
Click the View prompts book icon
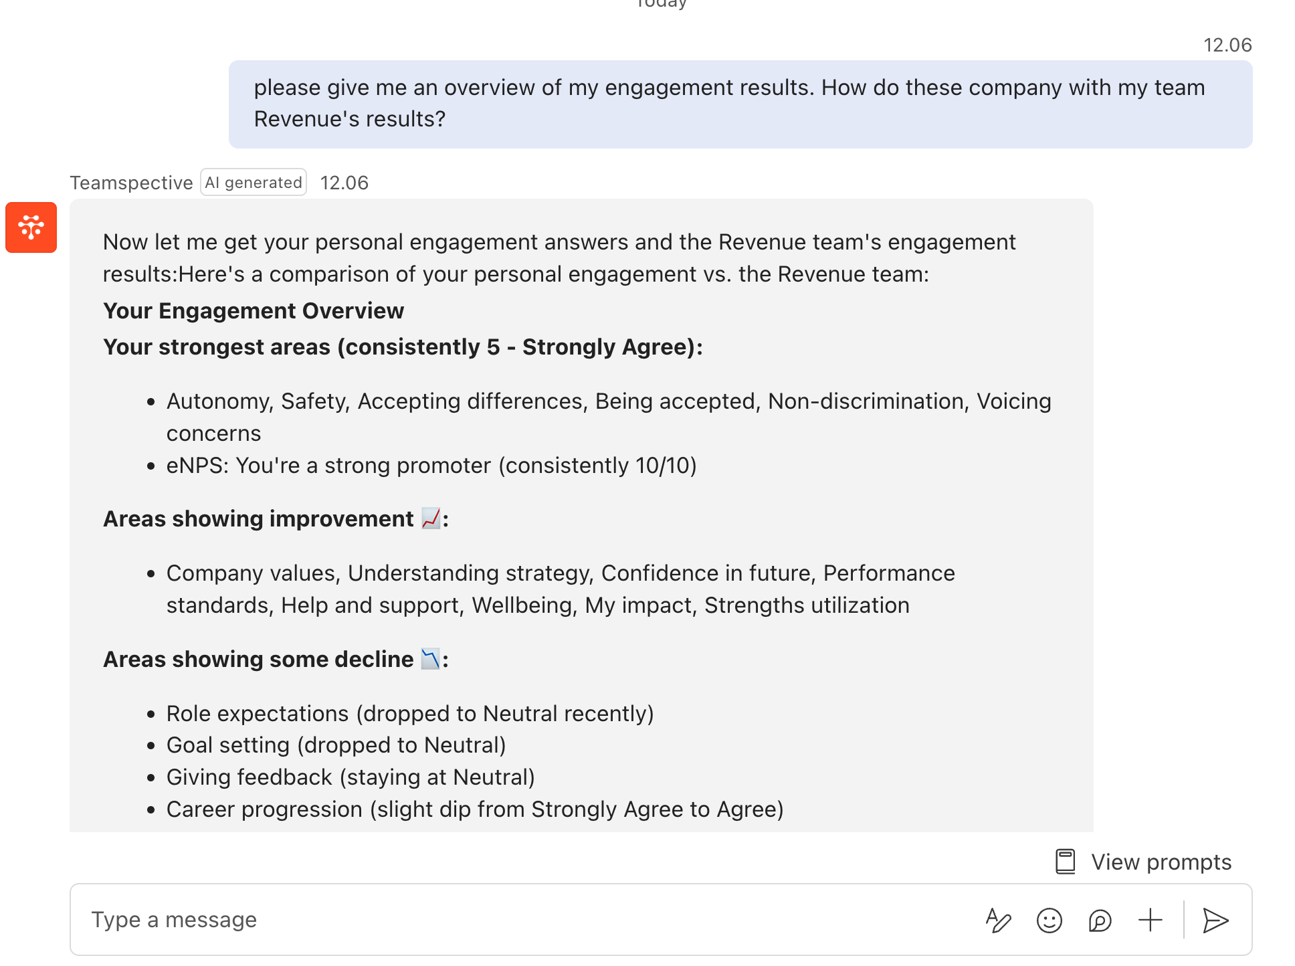1065,862
